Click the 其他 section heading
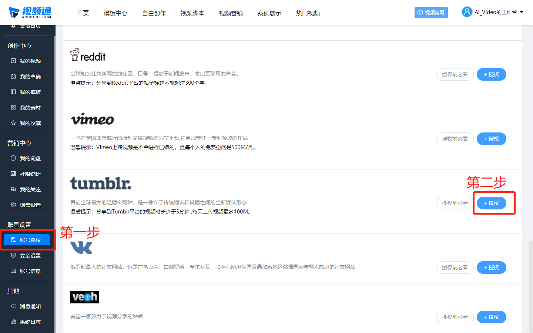533x333 pixels. pos(13,291)
